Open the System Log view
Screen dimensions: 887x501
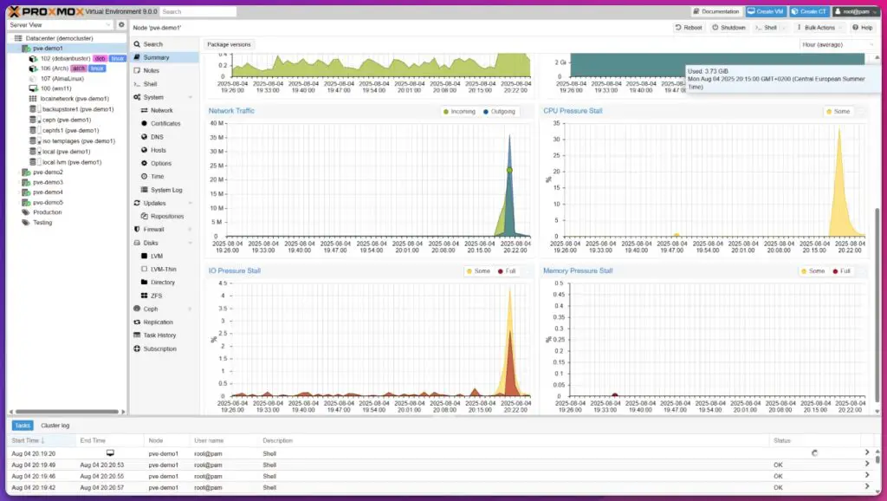pos(165,190)
